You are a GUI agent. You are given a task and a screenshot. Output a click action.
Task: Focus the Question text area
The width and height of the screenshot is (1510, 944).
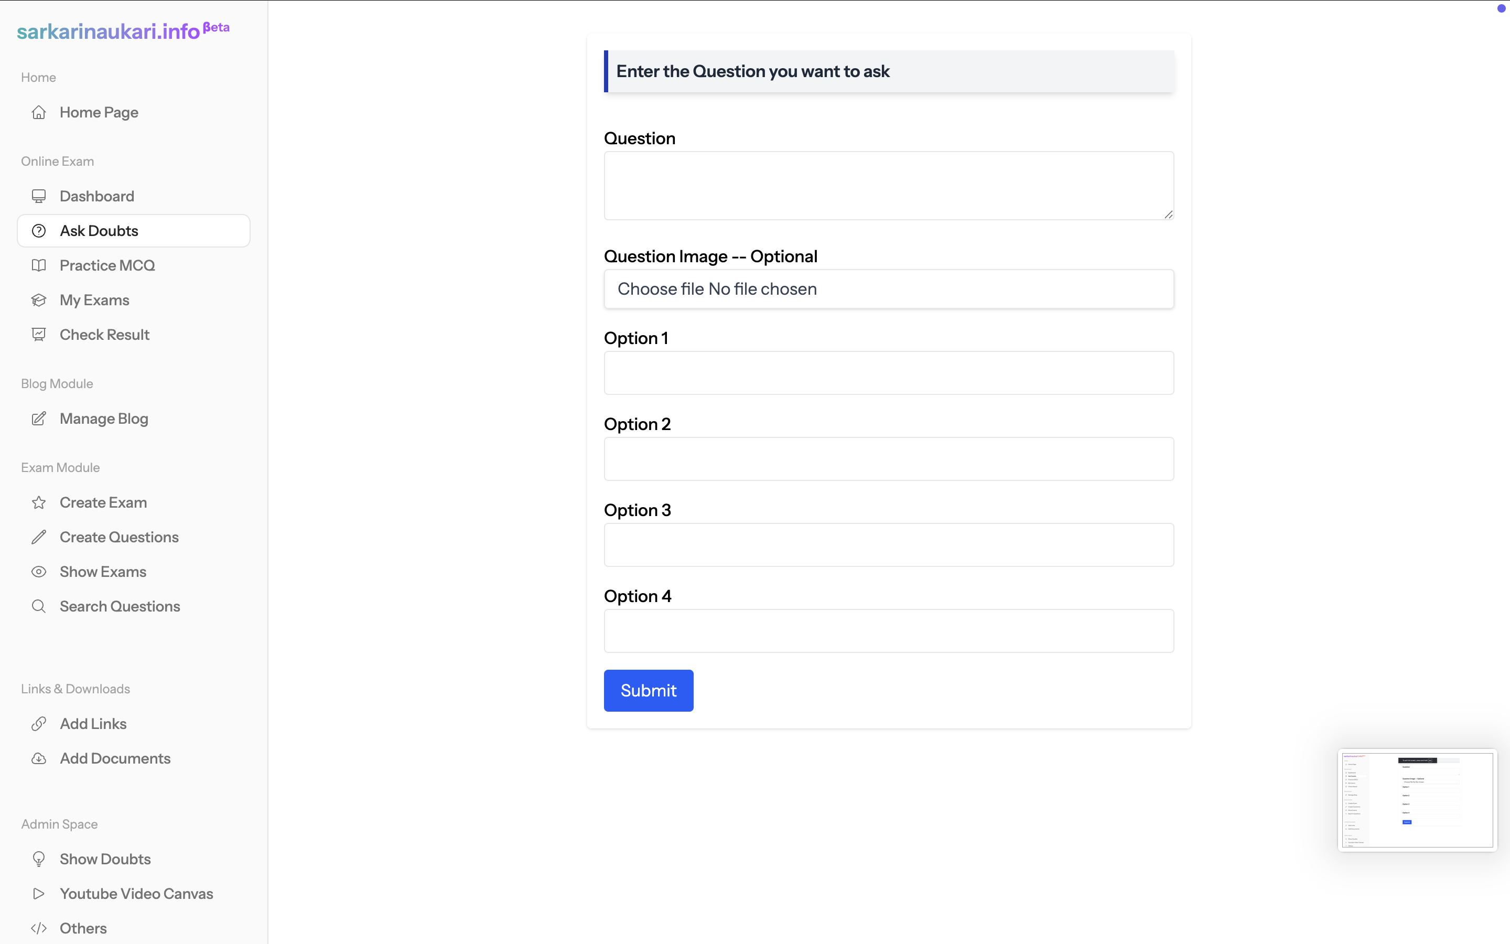[889, 186]
